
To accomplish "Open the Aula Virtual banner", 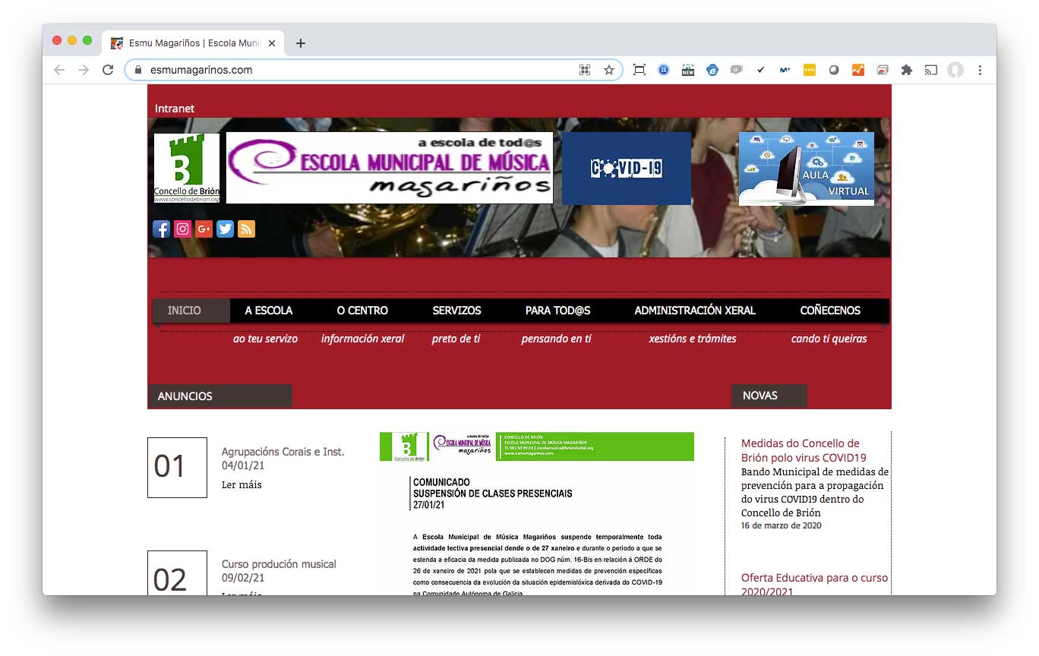I will tap(807, 169).
